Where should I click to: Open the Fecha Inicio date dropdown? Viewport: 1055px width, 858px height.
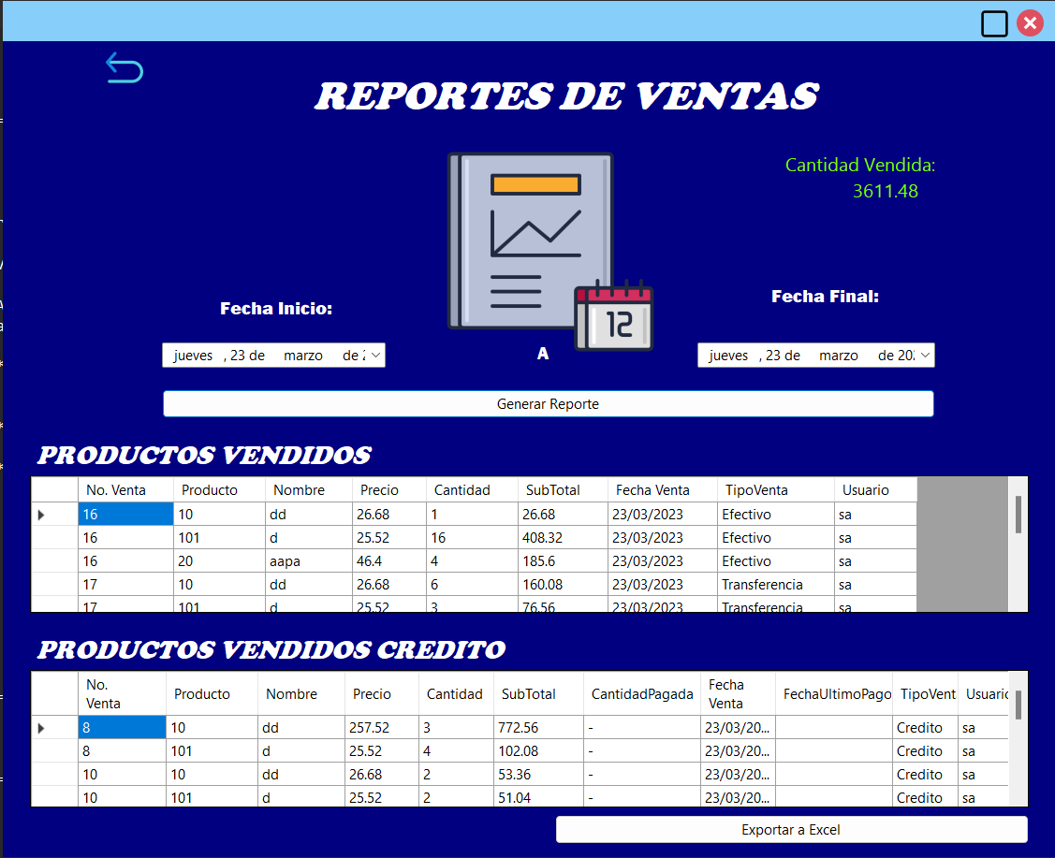[x=375, y=355]
